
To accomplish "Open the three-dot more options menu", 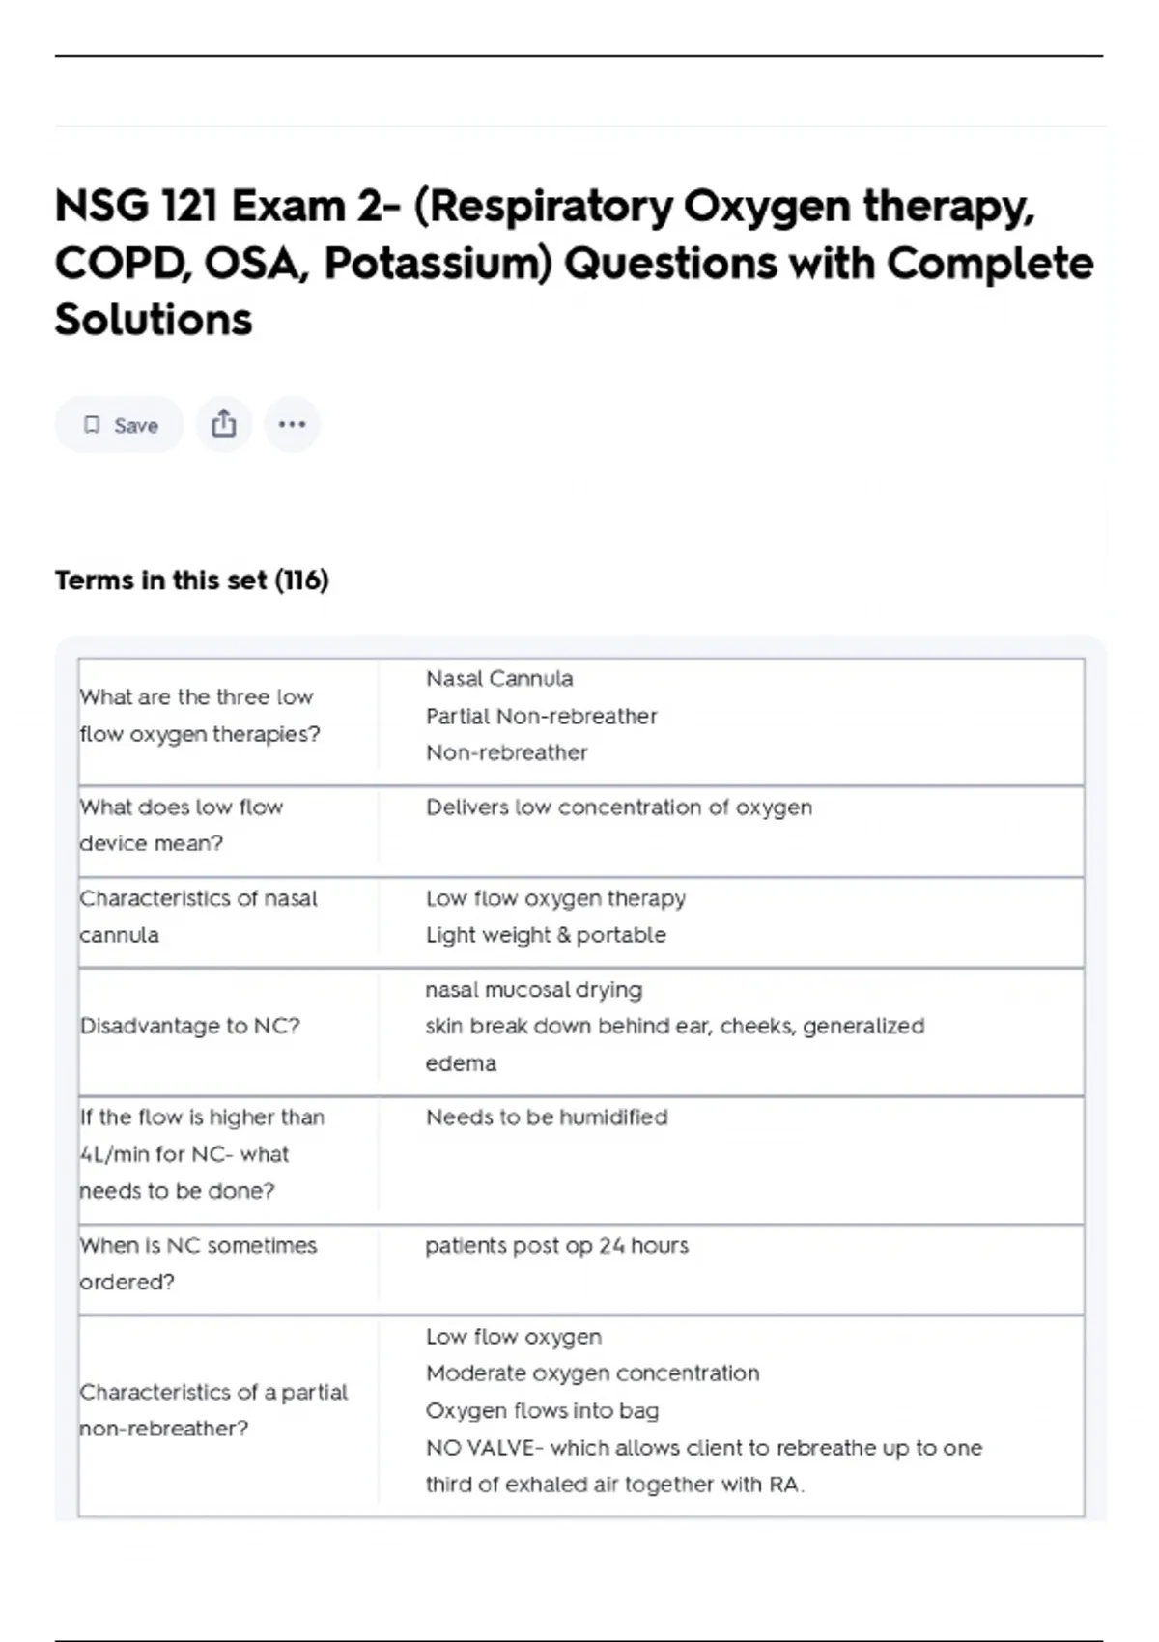I will click(292, 424).
